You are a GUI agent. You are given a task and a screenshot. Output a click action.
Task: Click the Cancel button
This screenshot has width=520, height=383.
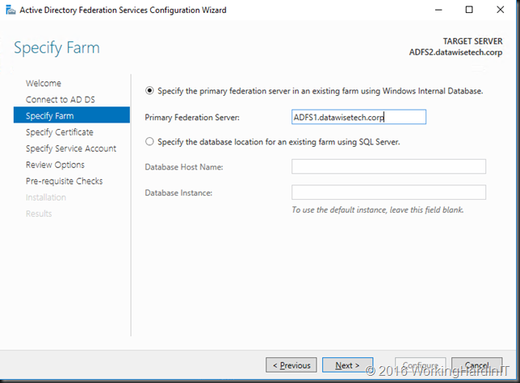[x=477, y=364]
